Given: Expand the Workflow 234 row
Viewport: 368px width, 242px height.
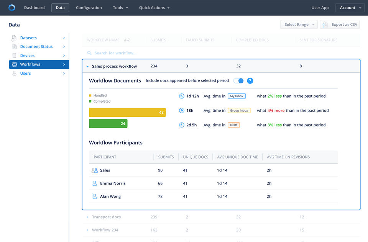Looking at the screenshot, I should (x=87, y=230).
